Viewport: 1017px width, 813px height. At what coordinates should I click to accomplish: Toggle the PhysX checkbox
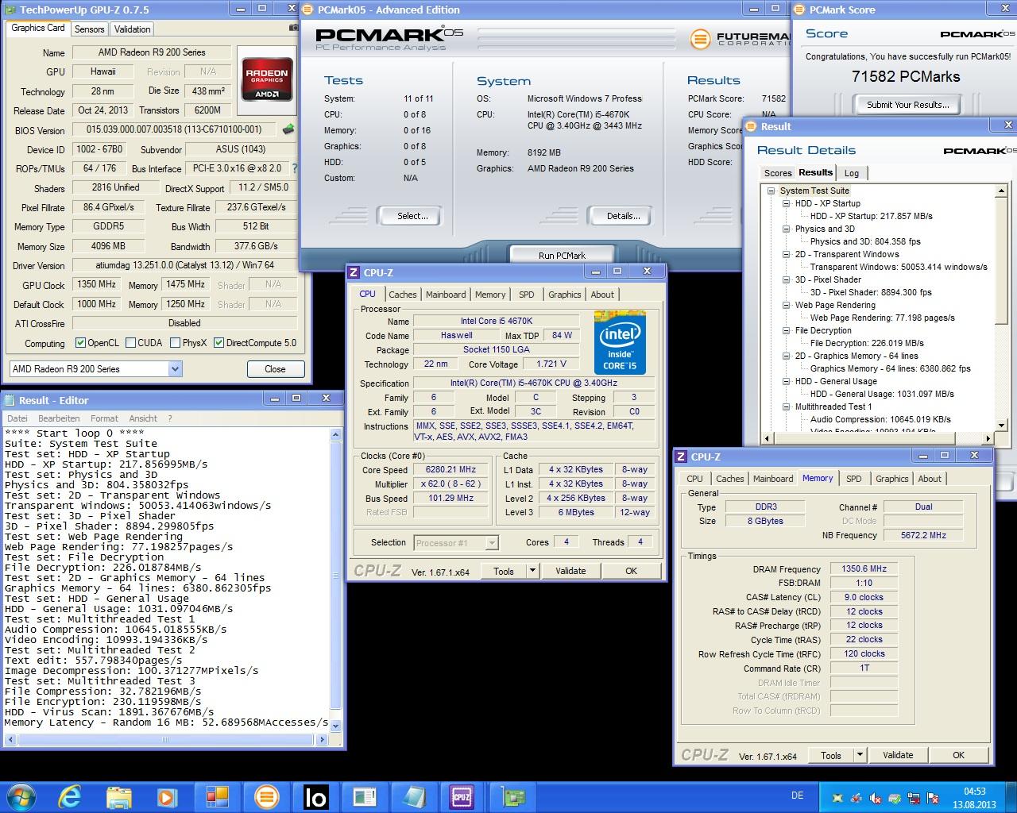pyautogui.click(x=174, y=343)
